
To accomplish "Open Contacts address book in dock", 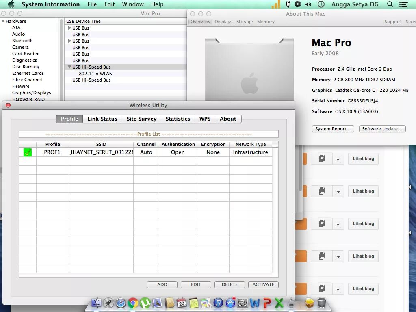I will [x=169, y=303].
